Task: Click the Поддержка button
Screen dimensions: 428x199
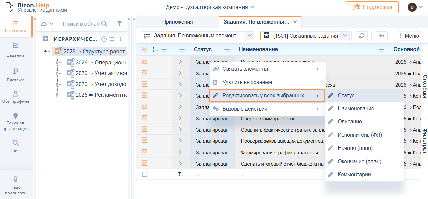Action: 372,7
